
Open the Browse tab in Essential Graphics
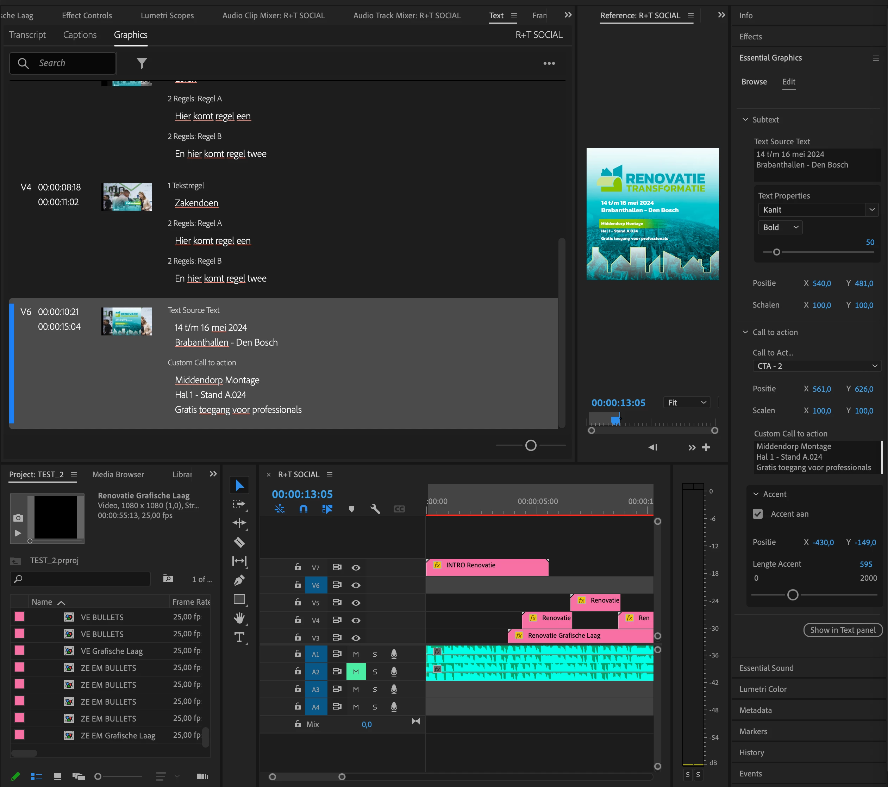(754, 82)
